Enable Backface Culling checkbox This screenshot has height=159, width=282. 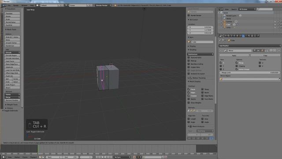tap(189, 64)
